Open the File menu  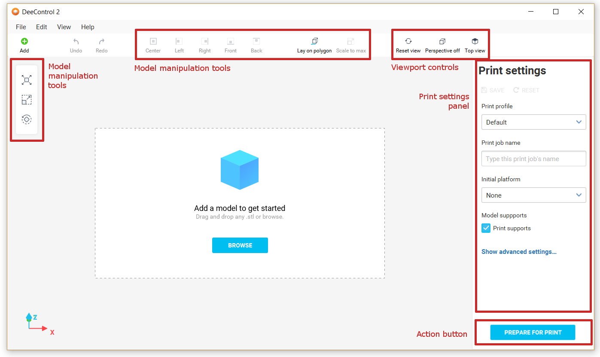point(21,27)
